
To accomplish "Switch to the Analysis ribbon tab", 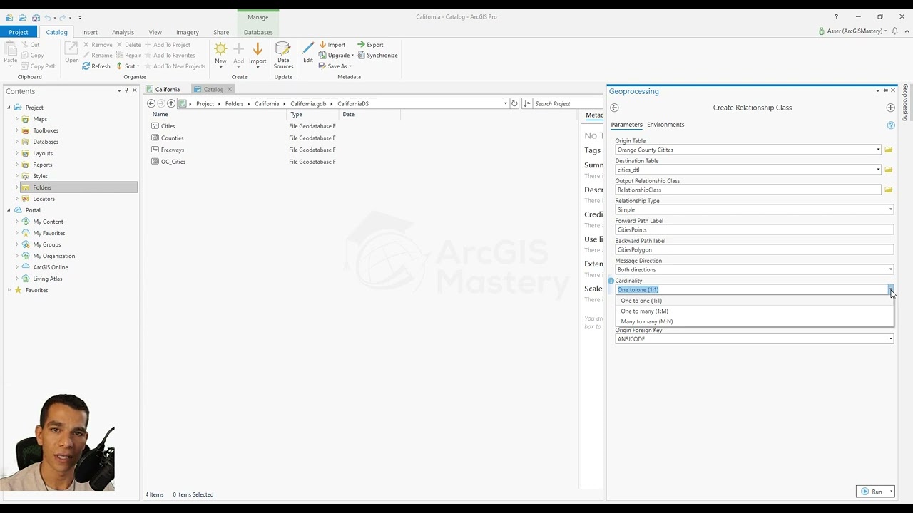I will [123, 32].
